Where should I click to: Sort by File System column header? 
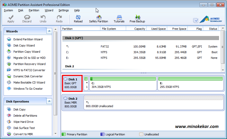[113, 29]
